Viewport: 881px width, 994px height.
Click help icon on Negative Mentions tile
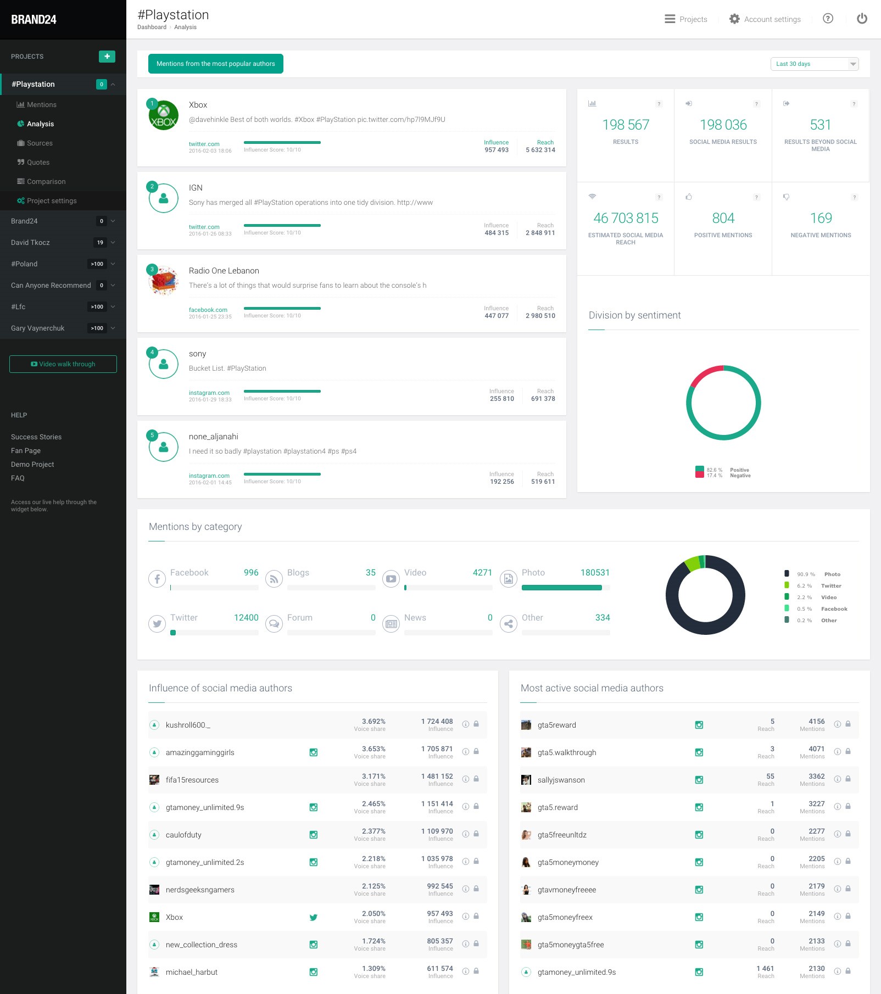point(854,197)
